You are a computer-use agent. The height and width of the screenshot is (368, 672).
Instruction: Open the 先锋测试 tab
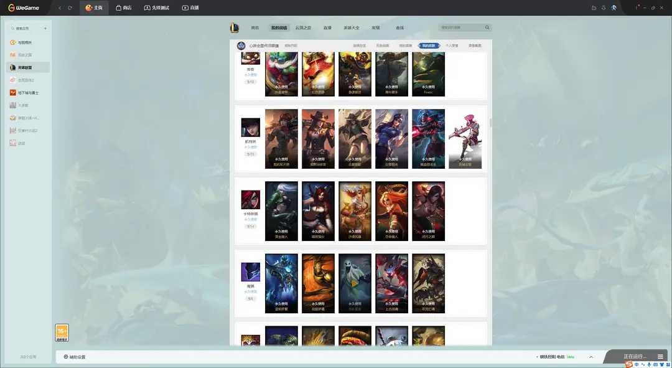156,7
